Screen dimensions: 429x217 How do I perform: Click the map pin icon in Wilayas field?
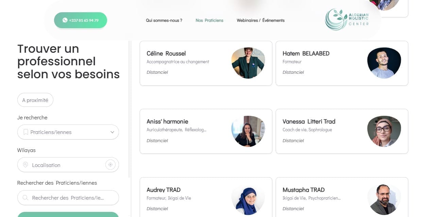click(x=25, y=165)
